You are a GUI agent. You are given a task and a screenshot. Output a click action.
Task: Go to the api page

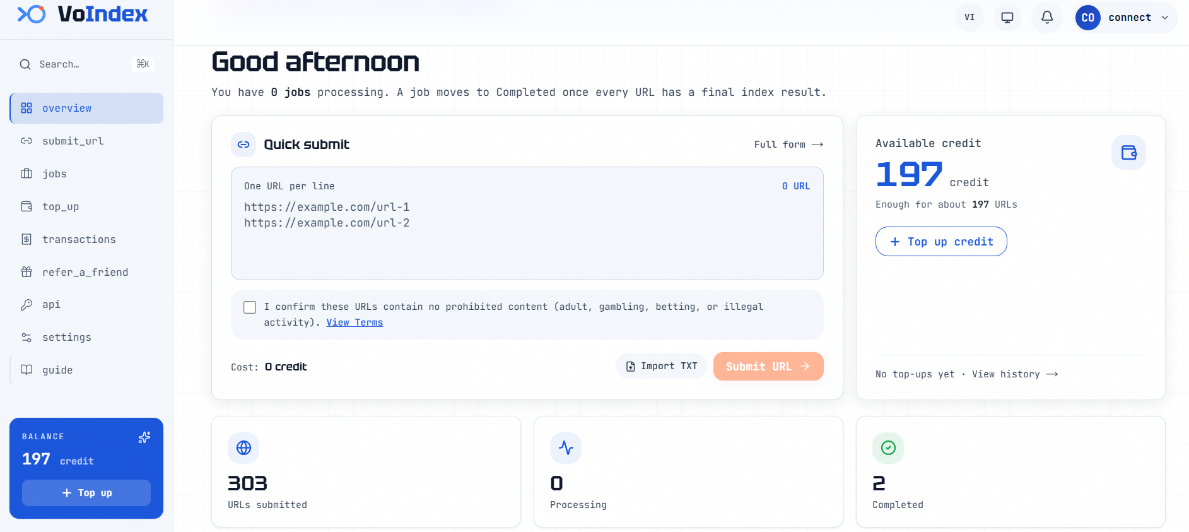pyautogui.click(x=86, y=305)
